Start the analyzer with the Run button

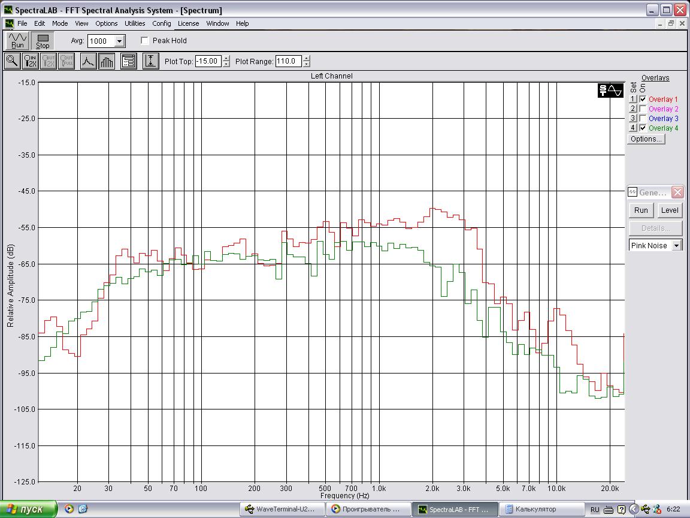(x=17, y=41)
